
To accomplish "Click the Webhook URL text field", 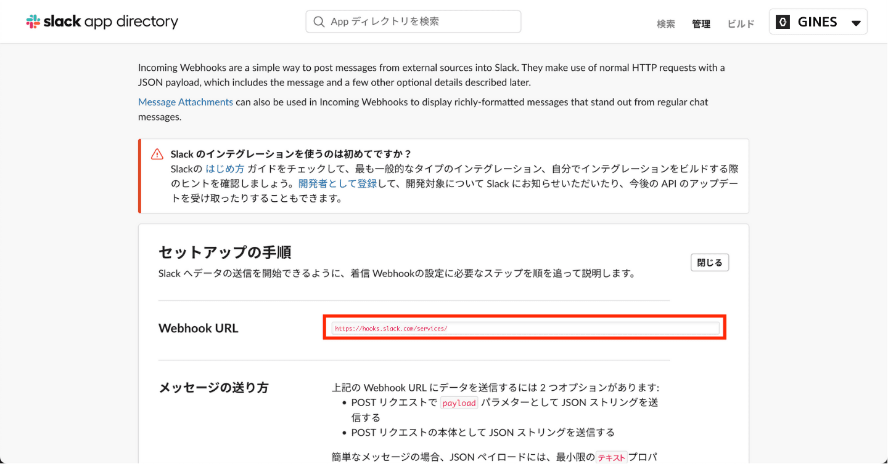I will [x=525, y=329].
